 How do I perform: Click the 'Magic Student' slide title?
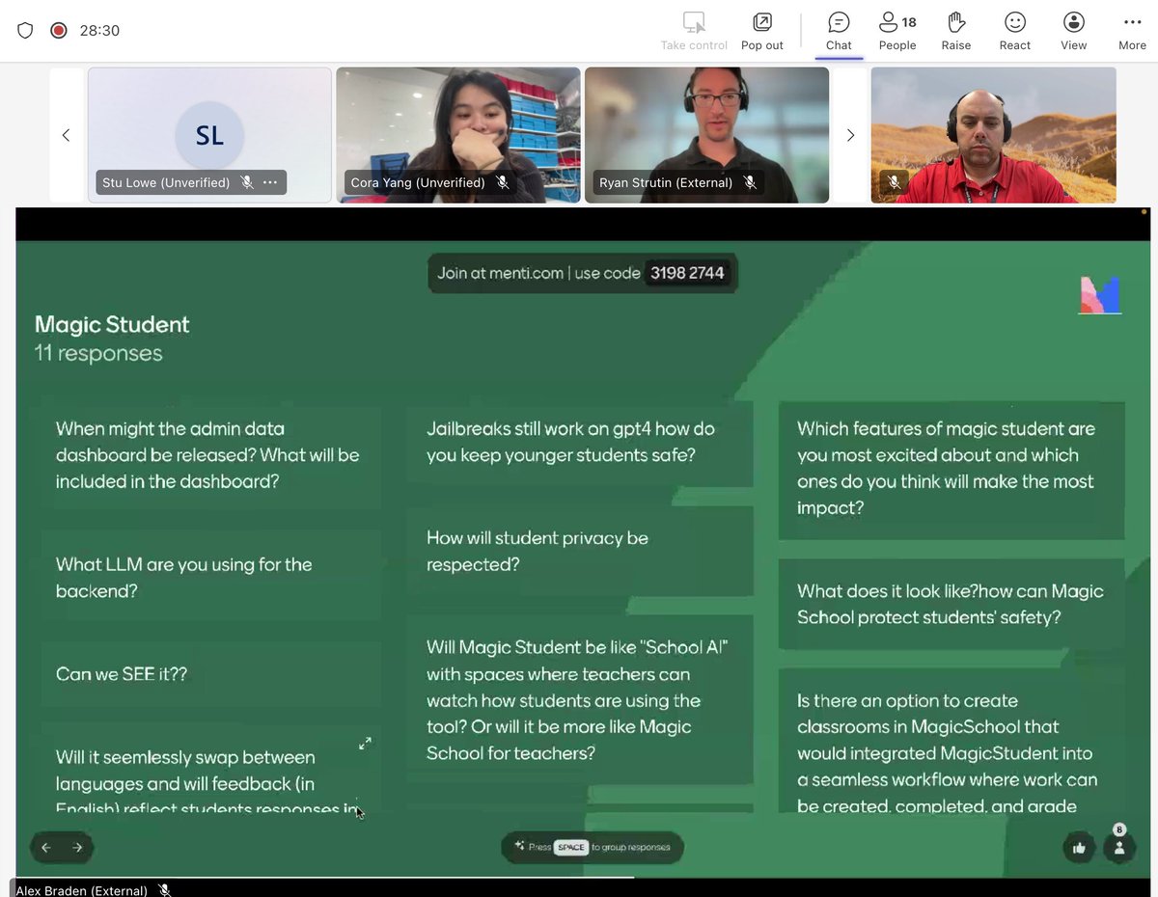112,324
